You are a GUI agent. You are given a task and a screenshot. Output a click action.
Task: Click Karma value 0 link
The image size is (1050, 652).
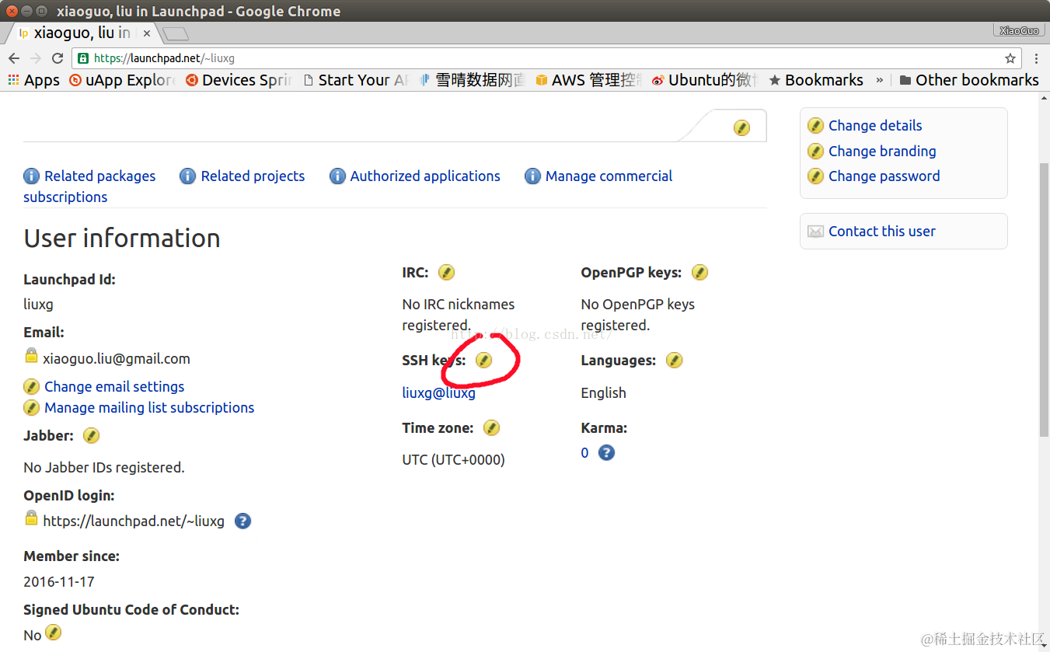point(584,453)
